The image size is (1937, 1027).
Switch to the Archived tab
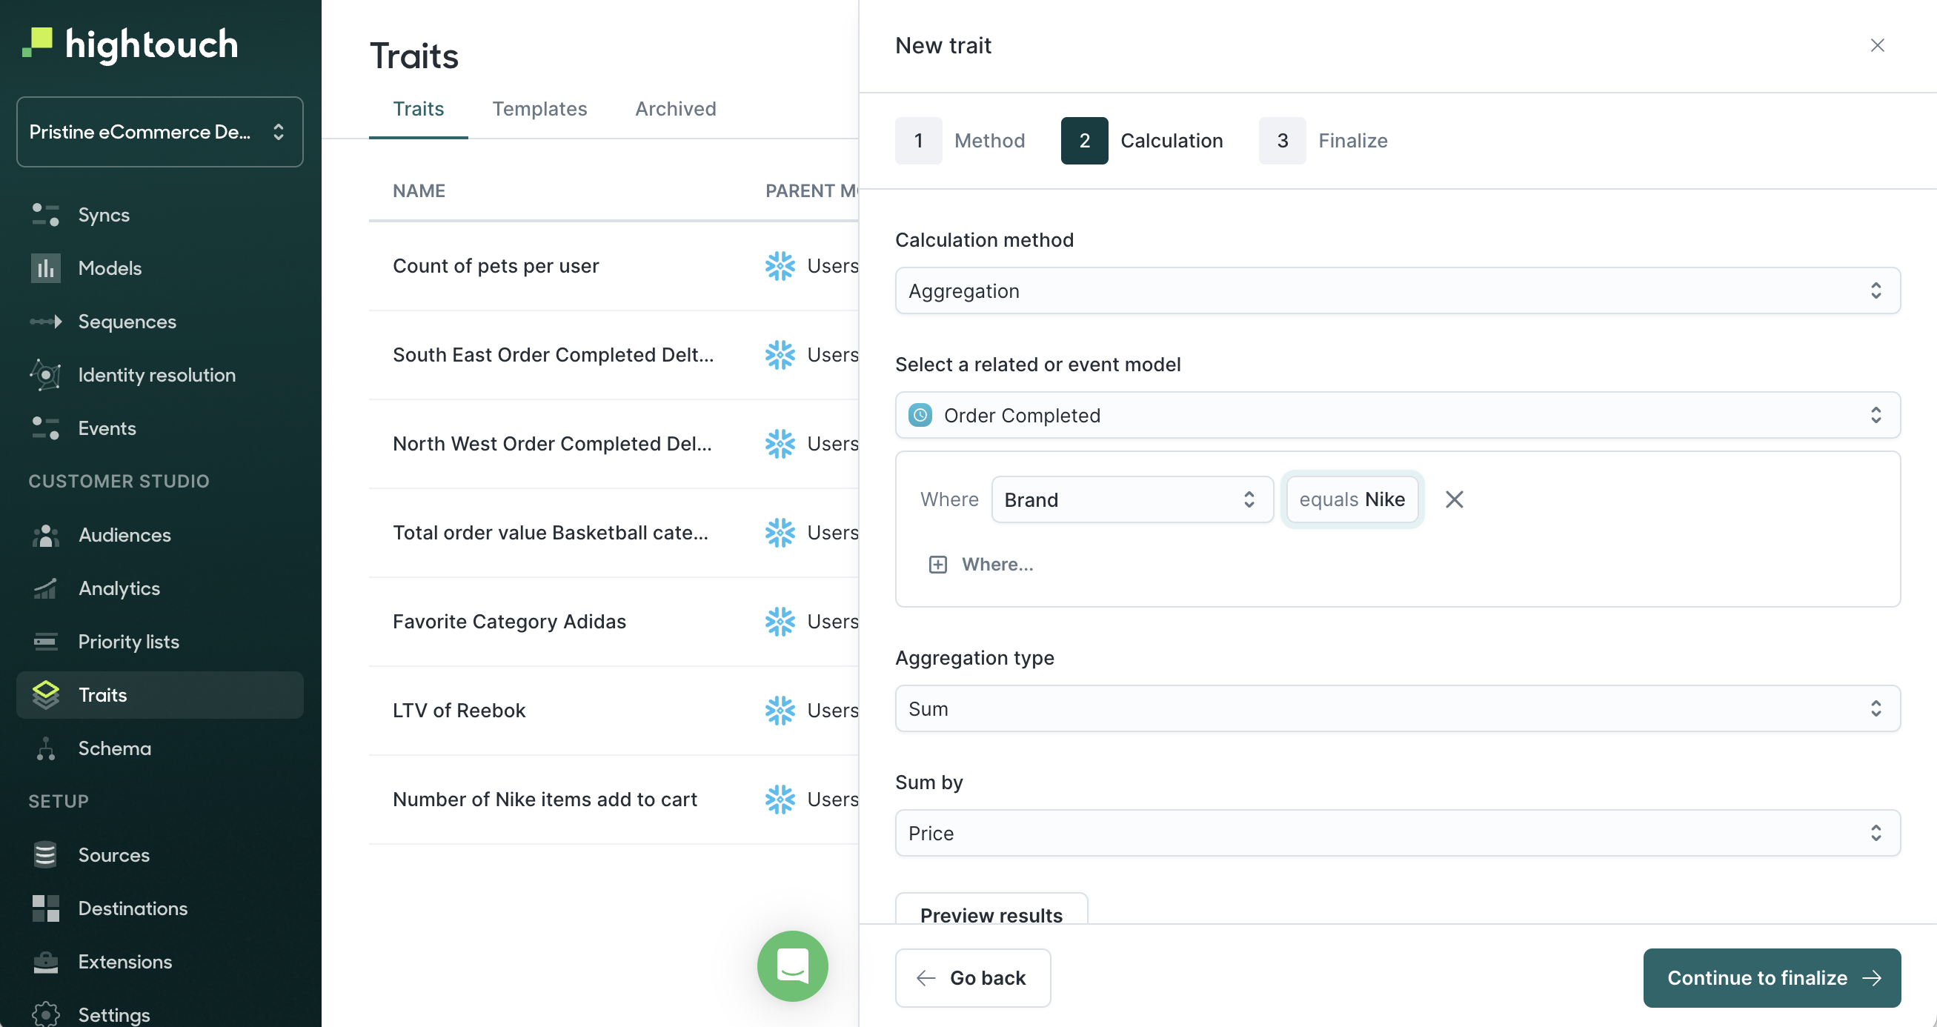tap(677, 109)
